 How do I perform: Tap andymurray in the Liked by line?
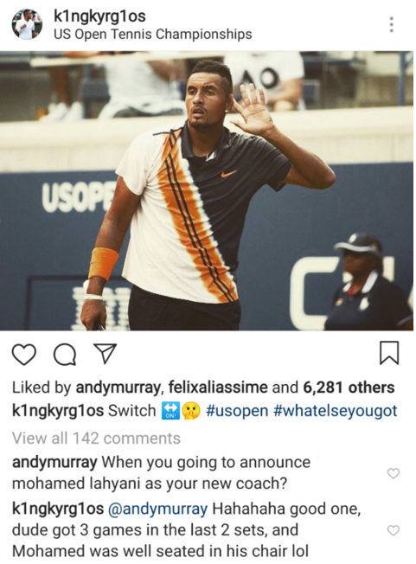(118, 388)
